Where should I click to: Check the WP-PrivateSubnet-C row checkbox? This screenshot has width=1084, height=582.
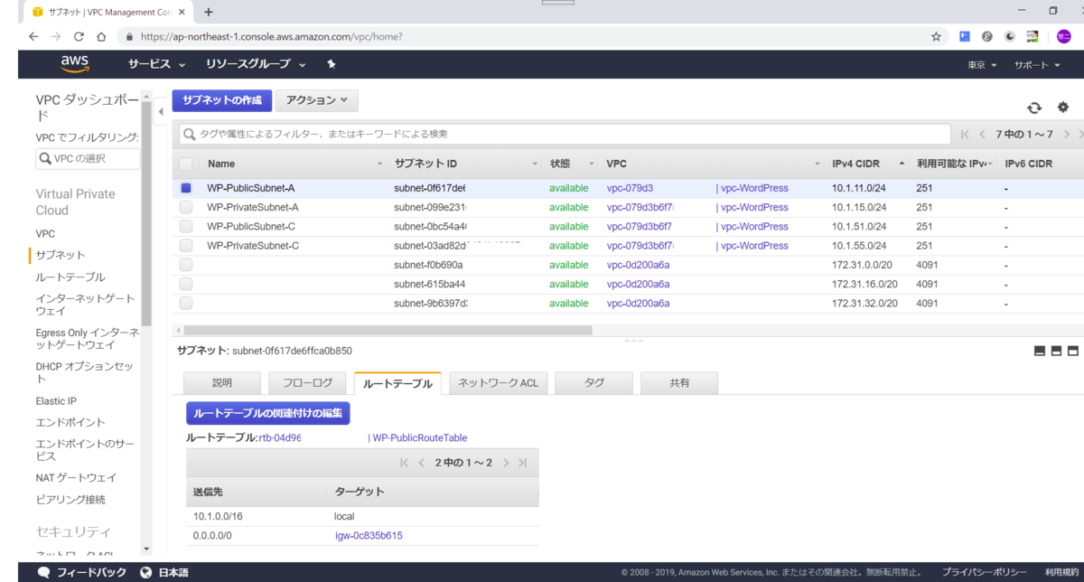[x=186, y=245]
